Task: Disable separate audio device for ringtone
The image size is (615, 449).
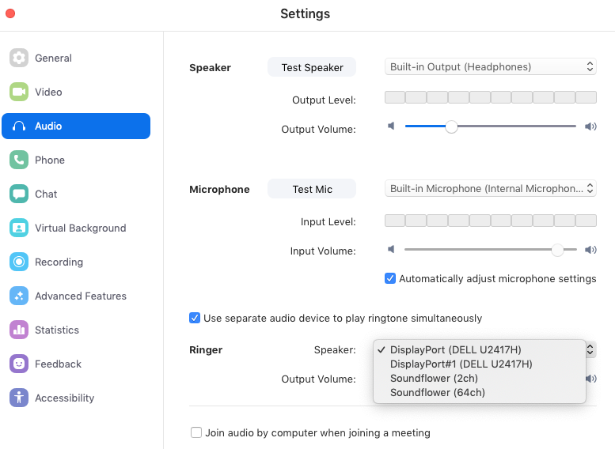Action: (195, 319)
